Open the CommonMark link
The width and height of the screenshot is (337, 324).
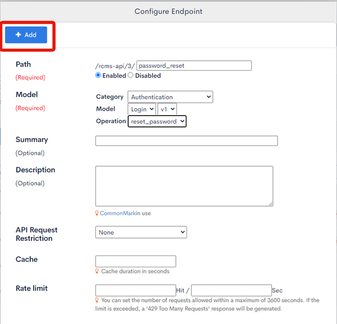click(x=118, y=213)
